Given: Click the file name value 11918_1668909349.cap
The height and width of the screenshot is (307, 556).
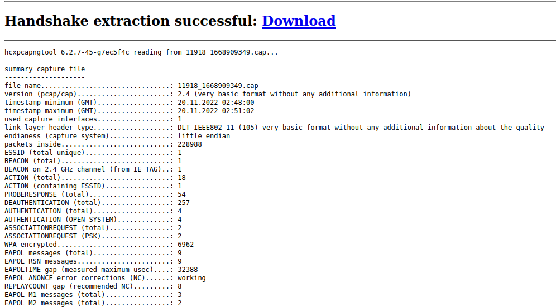Looking at the screenshot, I should coord(218,86).
